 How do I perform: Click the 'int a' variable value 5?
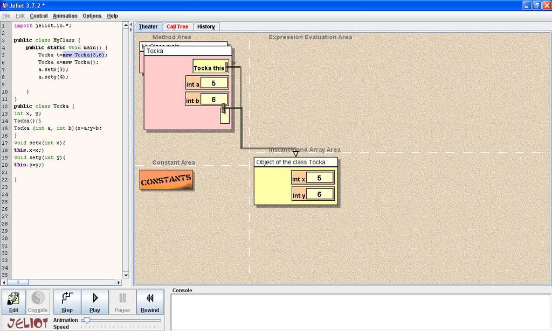213,83
